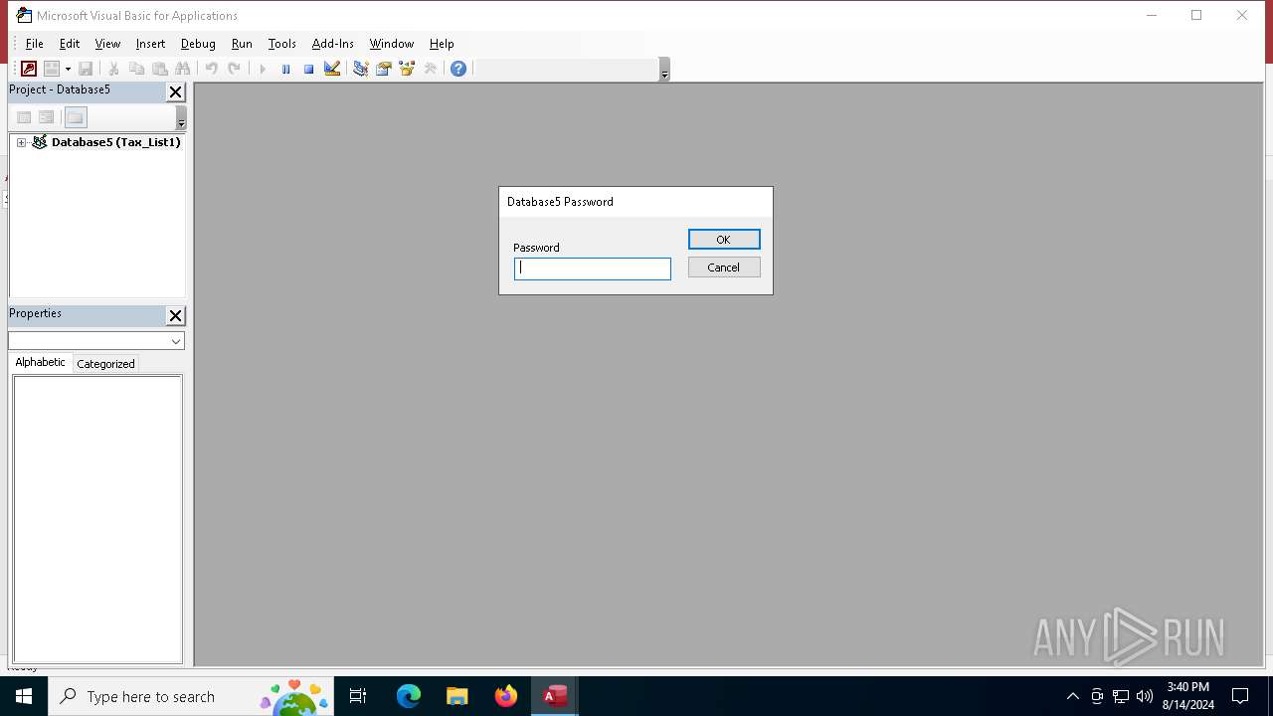1273x716 pixels.
Task: Click the Save icon in toolbar
Action: [x=86, y=69]
